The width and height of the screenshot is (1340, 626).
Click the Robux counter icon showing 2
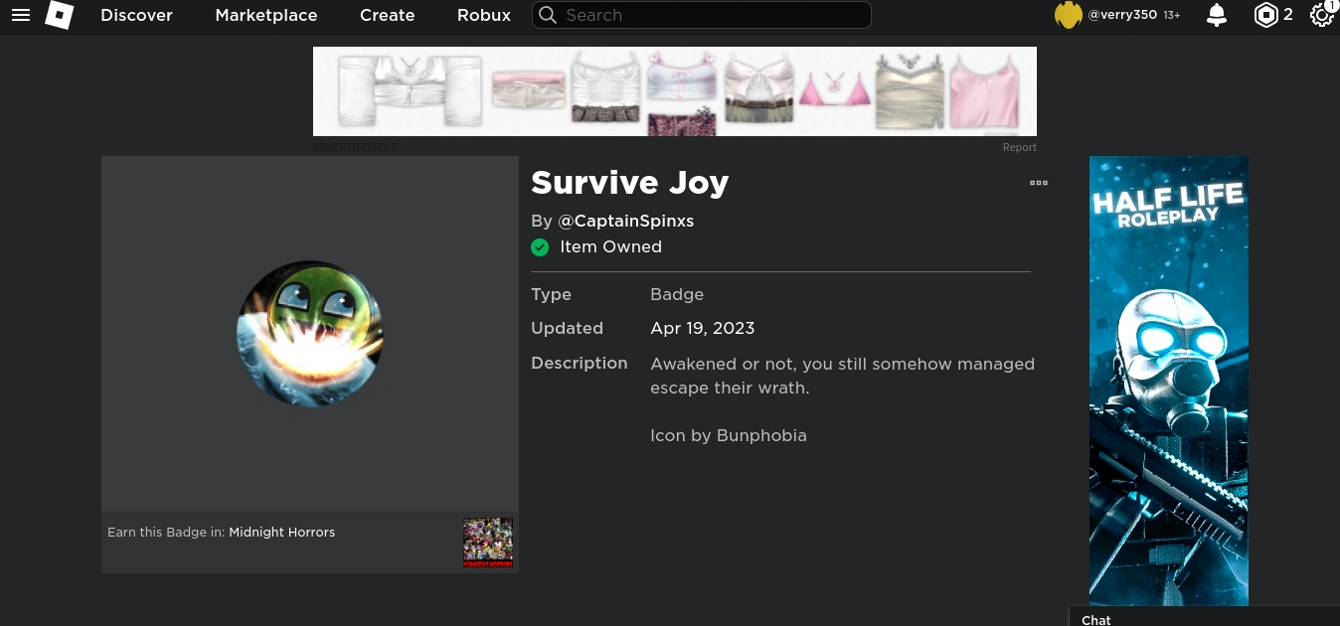[x=1266, y=15]
